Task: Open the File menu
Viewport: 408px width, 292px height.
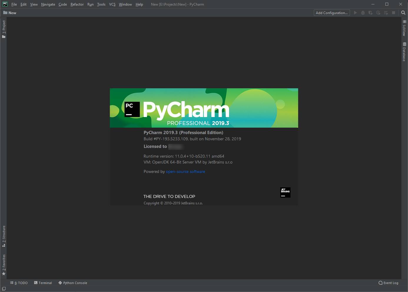Action: 14,4
